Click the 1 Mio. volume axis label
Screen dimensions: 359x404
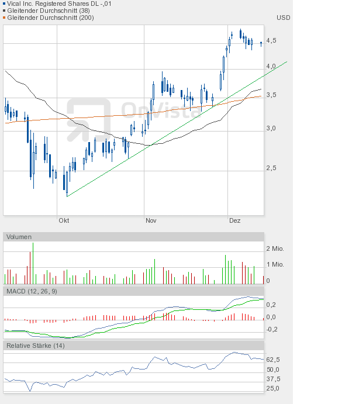275,264
